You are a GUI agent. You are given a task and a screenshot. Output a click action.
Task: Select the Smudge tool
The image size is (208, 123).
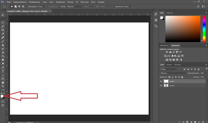point(3,60)
